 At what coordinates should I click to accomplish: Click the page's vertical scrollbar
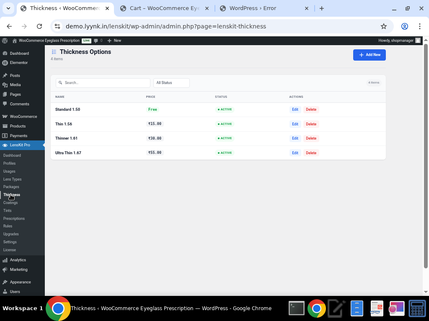pyautogui.click(x=426, y=155)
